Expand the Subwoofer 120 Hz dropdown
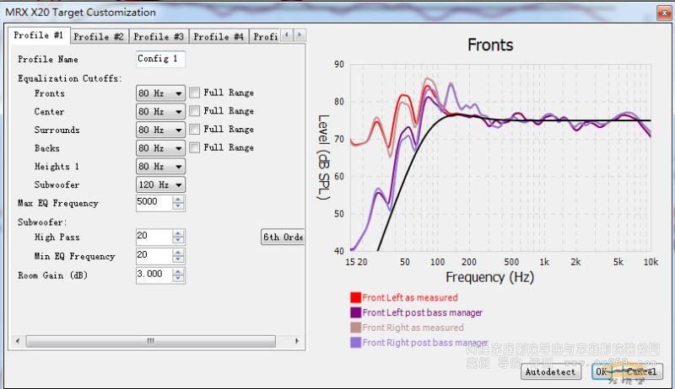This screenshot has height=389, width=675. pos(178,184)
